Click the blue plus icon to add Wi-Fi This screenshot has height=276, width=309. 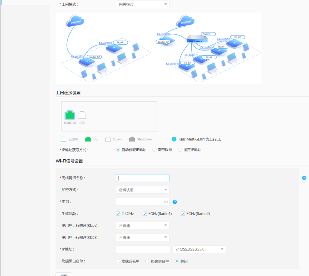(304, 178)
